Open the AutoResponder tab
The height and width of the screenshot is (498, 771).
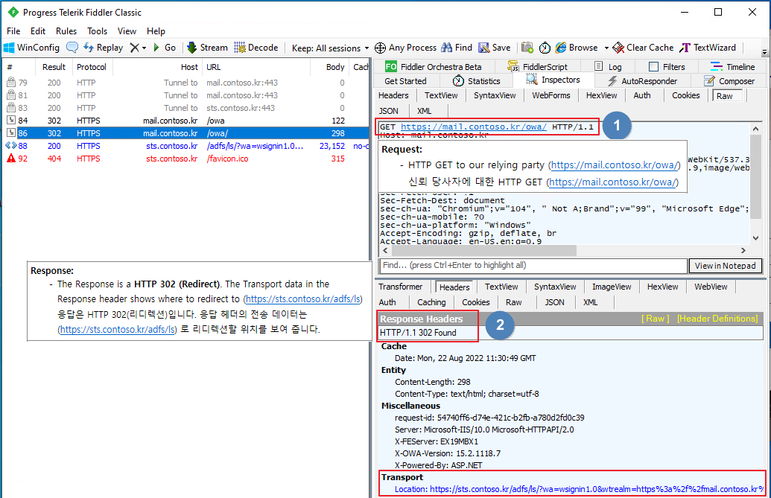(642, 81)
